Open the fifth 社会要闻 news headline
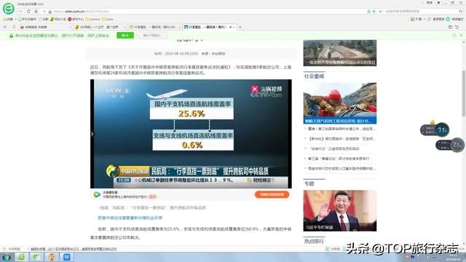Image resolution: width=466 pixels, height=262 pixels. coord(341,168)
